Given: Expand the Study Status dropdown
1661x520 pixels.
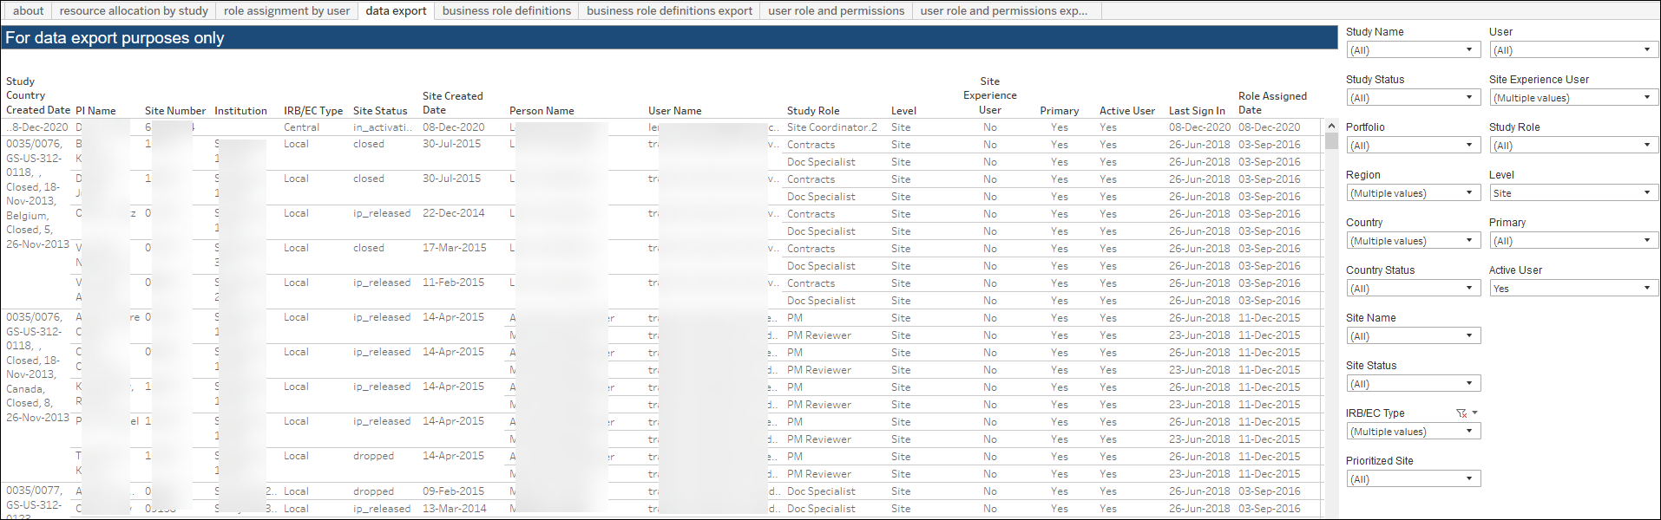Looking at the screenshot, I should coord(1414,98).
